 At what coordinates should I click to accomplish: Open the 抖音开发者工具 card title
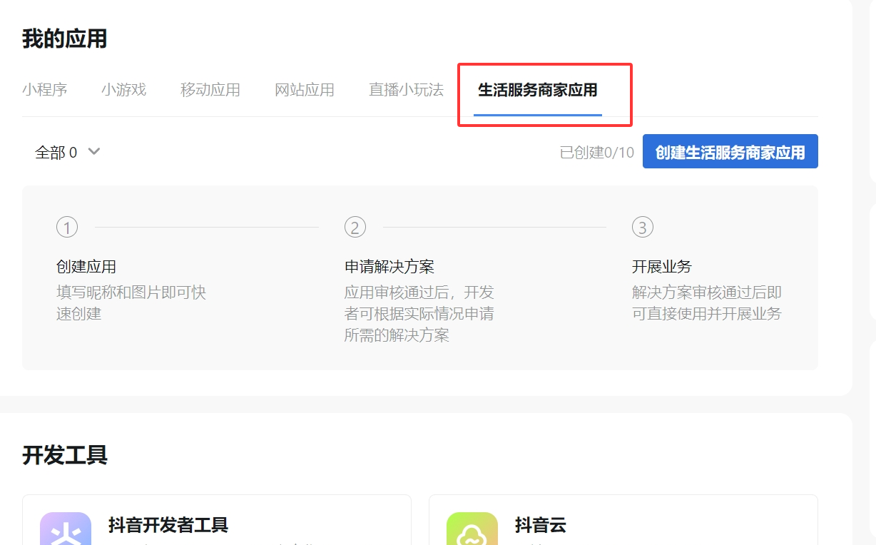tap(168, 526)
